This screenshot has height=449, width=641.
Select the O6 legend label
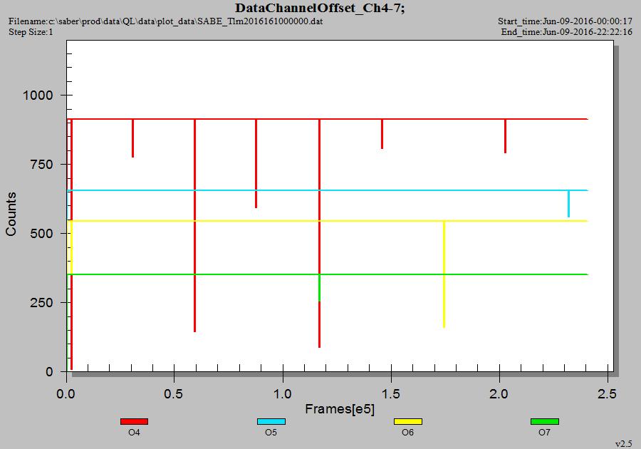pos(408,432)
